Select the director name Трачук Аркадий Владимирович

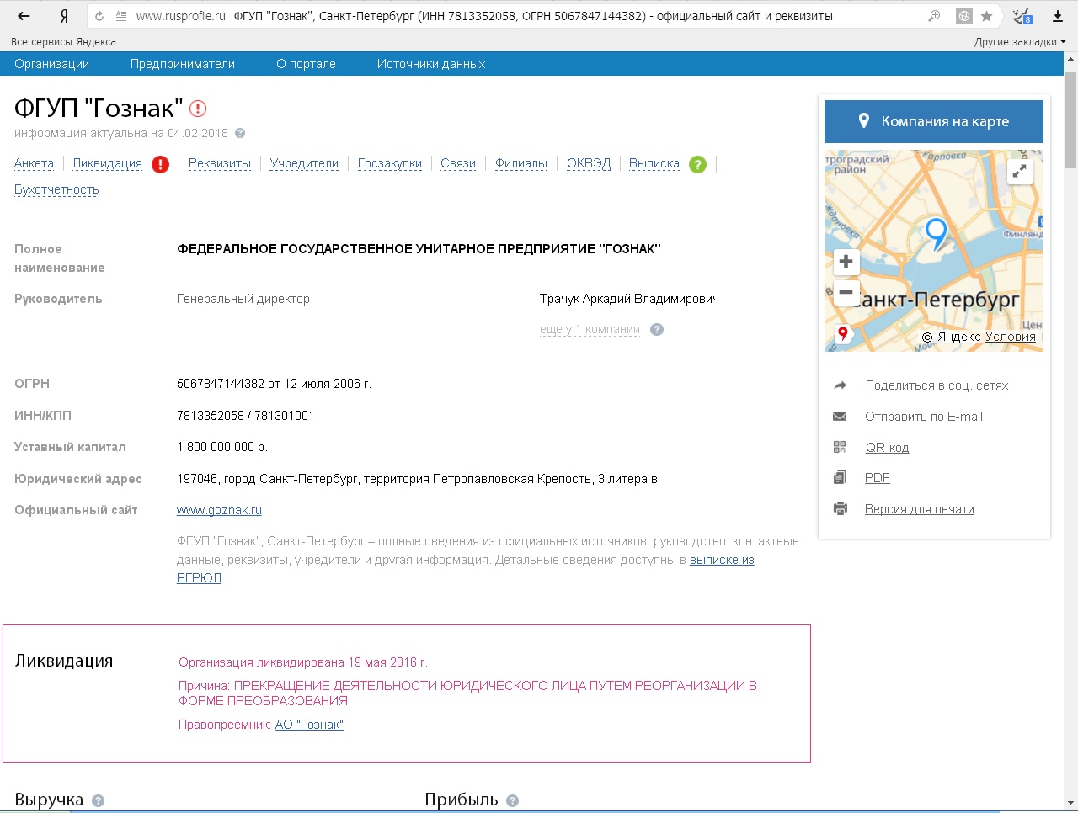[x=629, y=299]
